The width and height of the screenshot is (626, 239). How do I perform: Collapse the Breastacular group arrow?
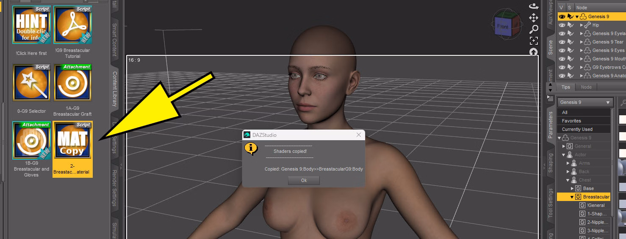(572, 197)
